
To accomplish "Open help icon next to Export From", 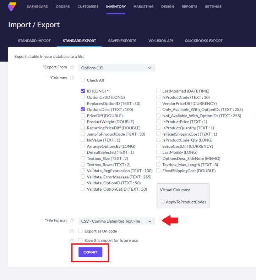I will pyautogui.click(x=72, y=67).
